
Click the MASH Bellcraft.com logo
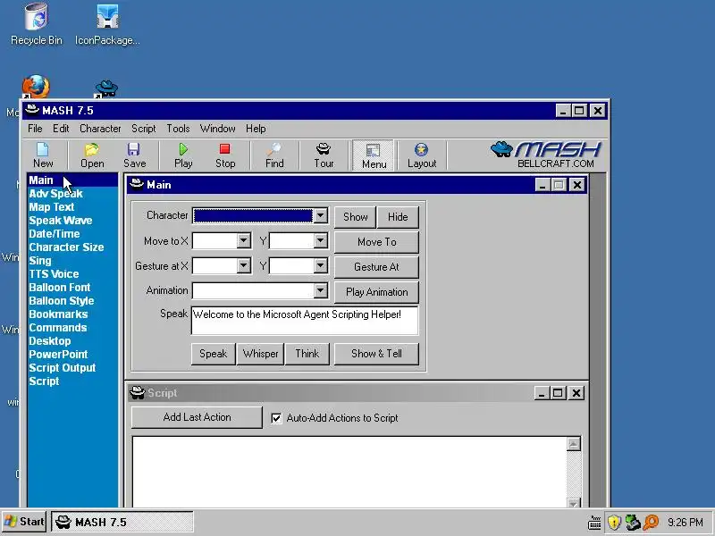[546, 155]
